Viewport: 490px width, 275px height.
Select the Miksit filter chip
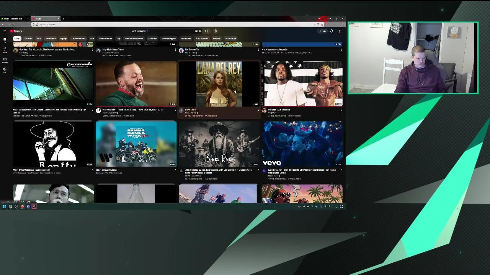pyautogui.click(x=39, y=39)
